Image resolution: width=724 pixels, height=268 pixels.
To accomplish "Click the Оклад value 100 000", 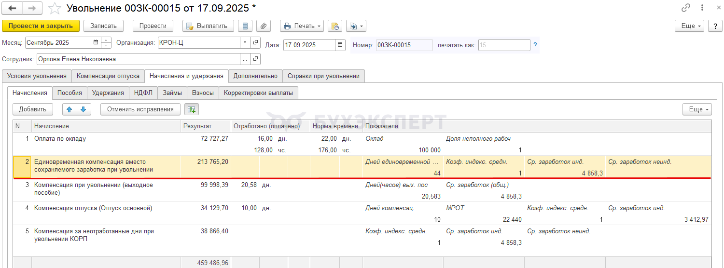I will 429,150.
